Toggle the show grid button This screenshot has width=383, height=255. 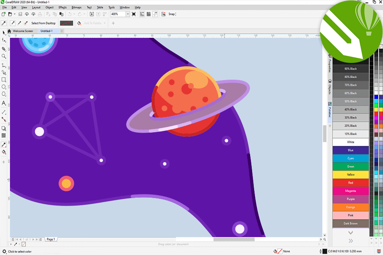pos(148,14)
